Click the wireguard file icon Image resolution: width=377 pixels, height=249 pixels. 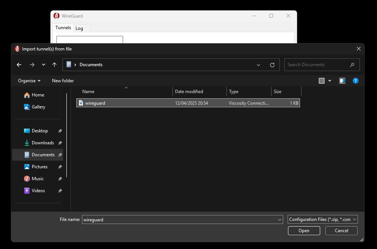pyautogui.click(x=81, y=103)
